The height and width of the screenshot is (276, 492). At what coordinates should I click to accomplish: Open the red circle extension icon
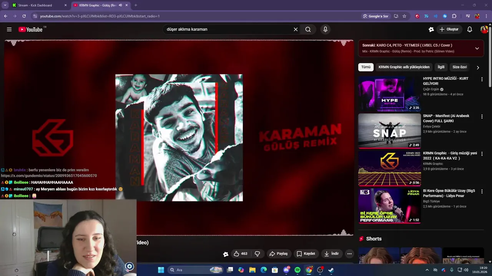[417, 16]
